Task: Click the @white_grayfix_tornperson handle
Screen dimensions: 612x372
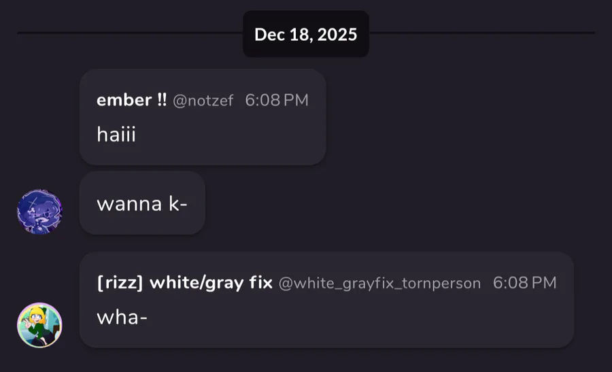Action: 379,283
